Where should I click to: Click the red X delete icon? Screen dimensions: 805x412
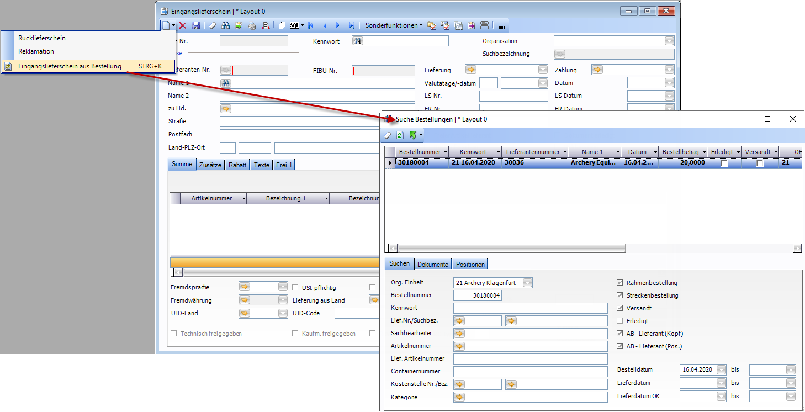182,25
